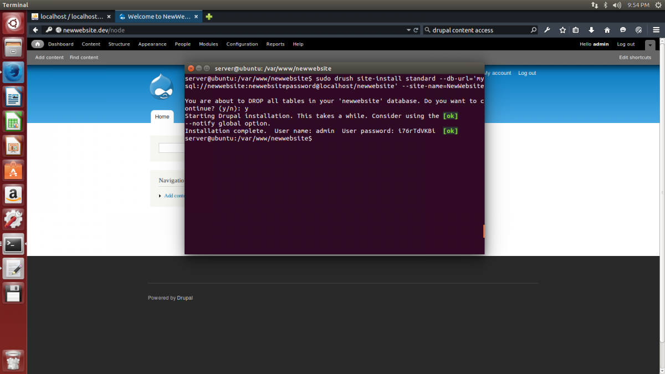
Task: Open LibreOffice Calc from the launcher
Action: [13, 122]
